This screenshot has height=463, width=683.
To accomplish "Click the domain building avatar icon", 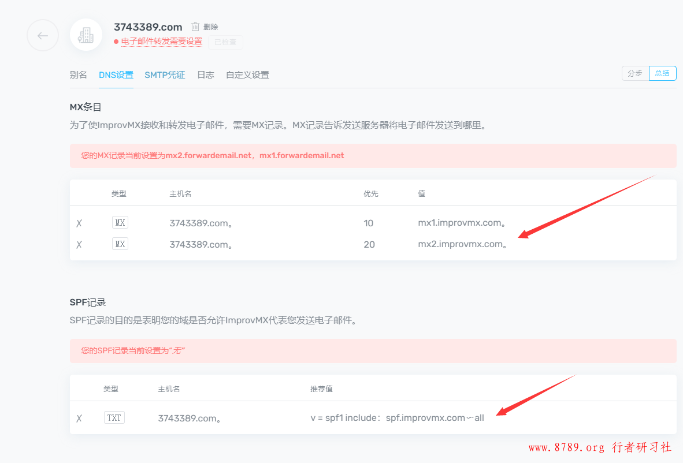I will pyautogui.click(x=86, y=35).
